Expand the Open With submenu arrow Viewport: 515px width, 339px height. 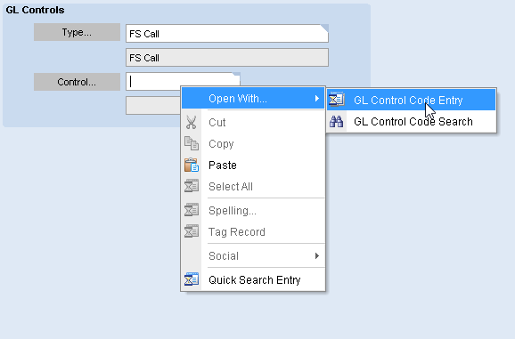[x=316, y=99]
